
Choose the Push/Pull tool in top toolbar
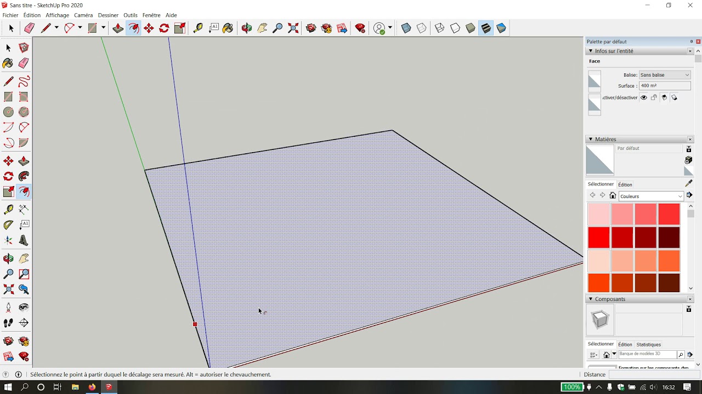click(x=118, y=28)
